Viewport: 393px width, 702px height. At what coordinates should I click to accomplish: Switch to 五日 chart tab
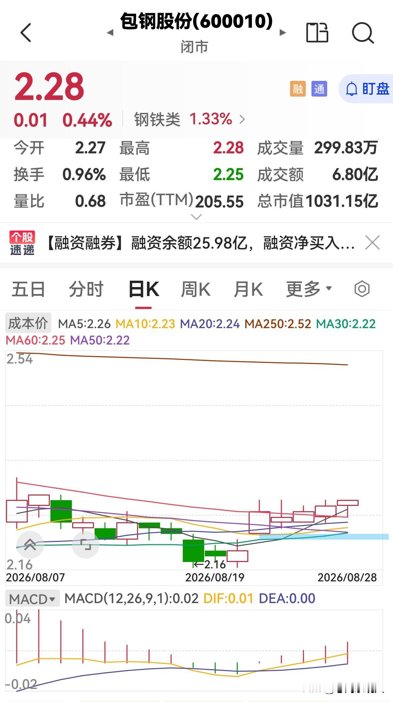28,289
